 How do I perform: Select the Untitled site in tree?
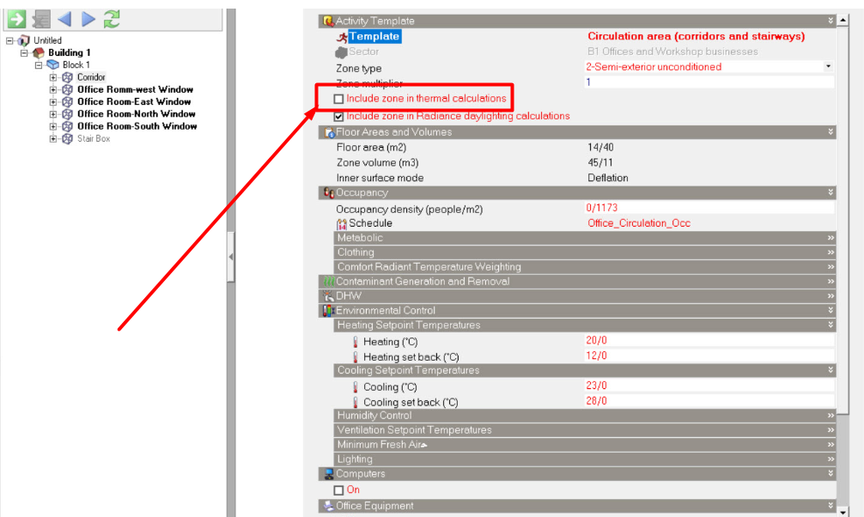pos(47,40)
